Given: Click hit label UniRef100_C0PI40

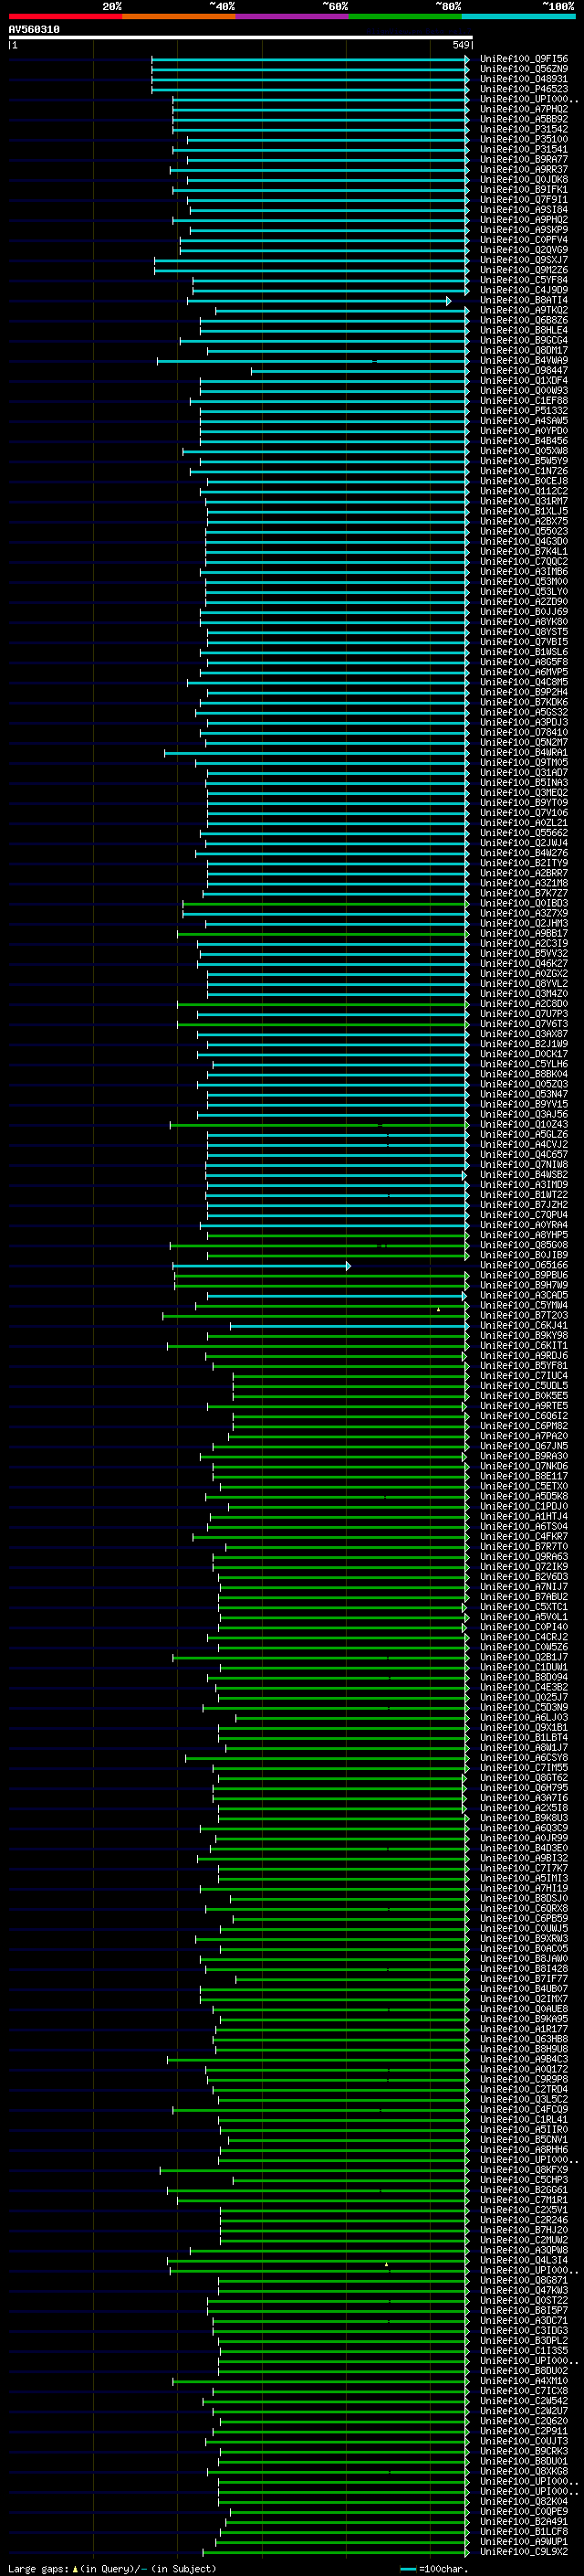Looking at the screenshot, I should tap(523, 1628).
